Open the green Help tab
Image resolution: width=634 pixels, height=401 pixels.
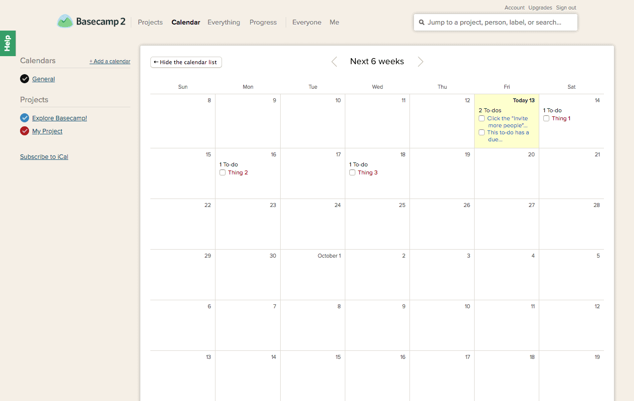[x=8, y=43]
